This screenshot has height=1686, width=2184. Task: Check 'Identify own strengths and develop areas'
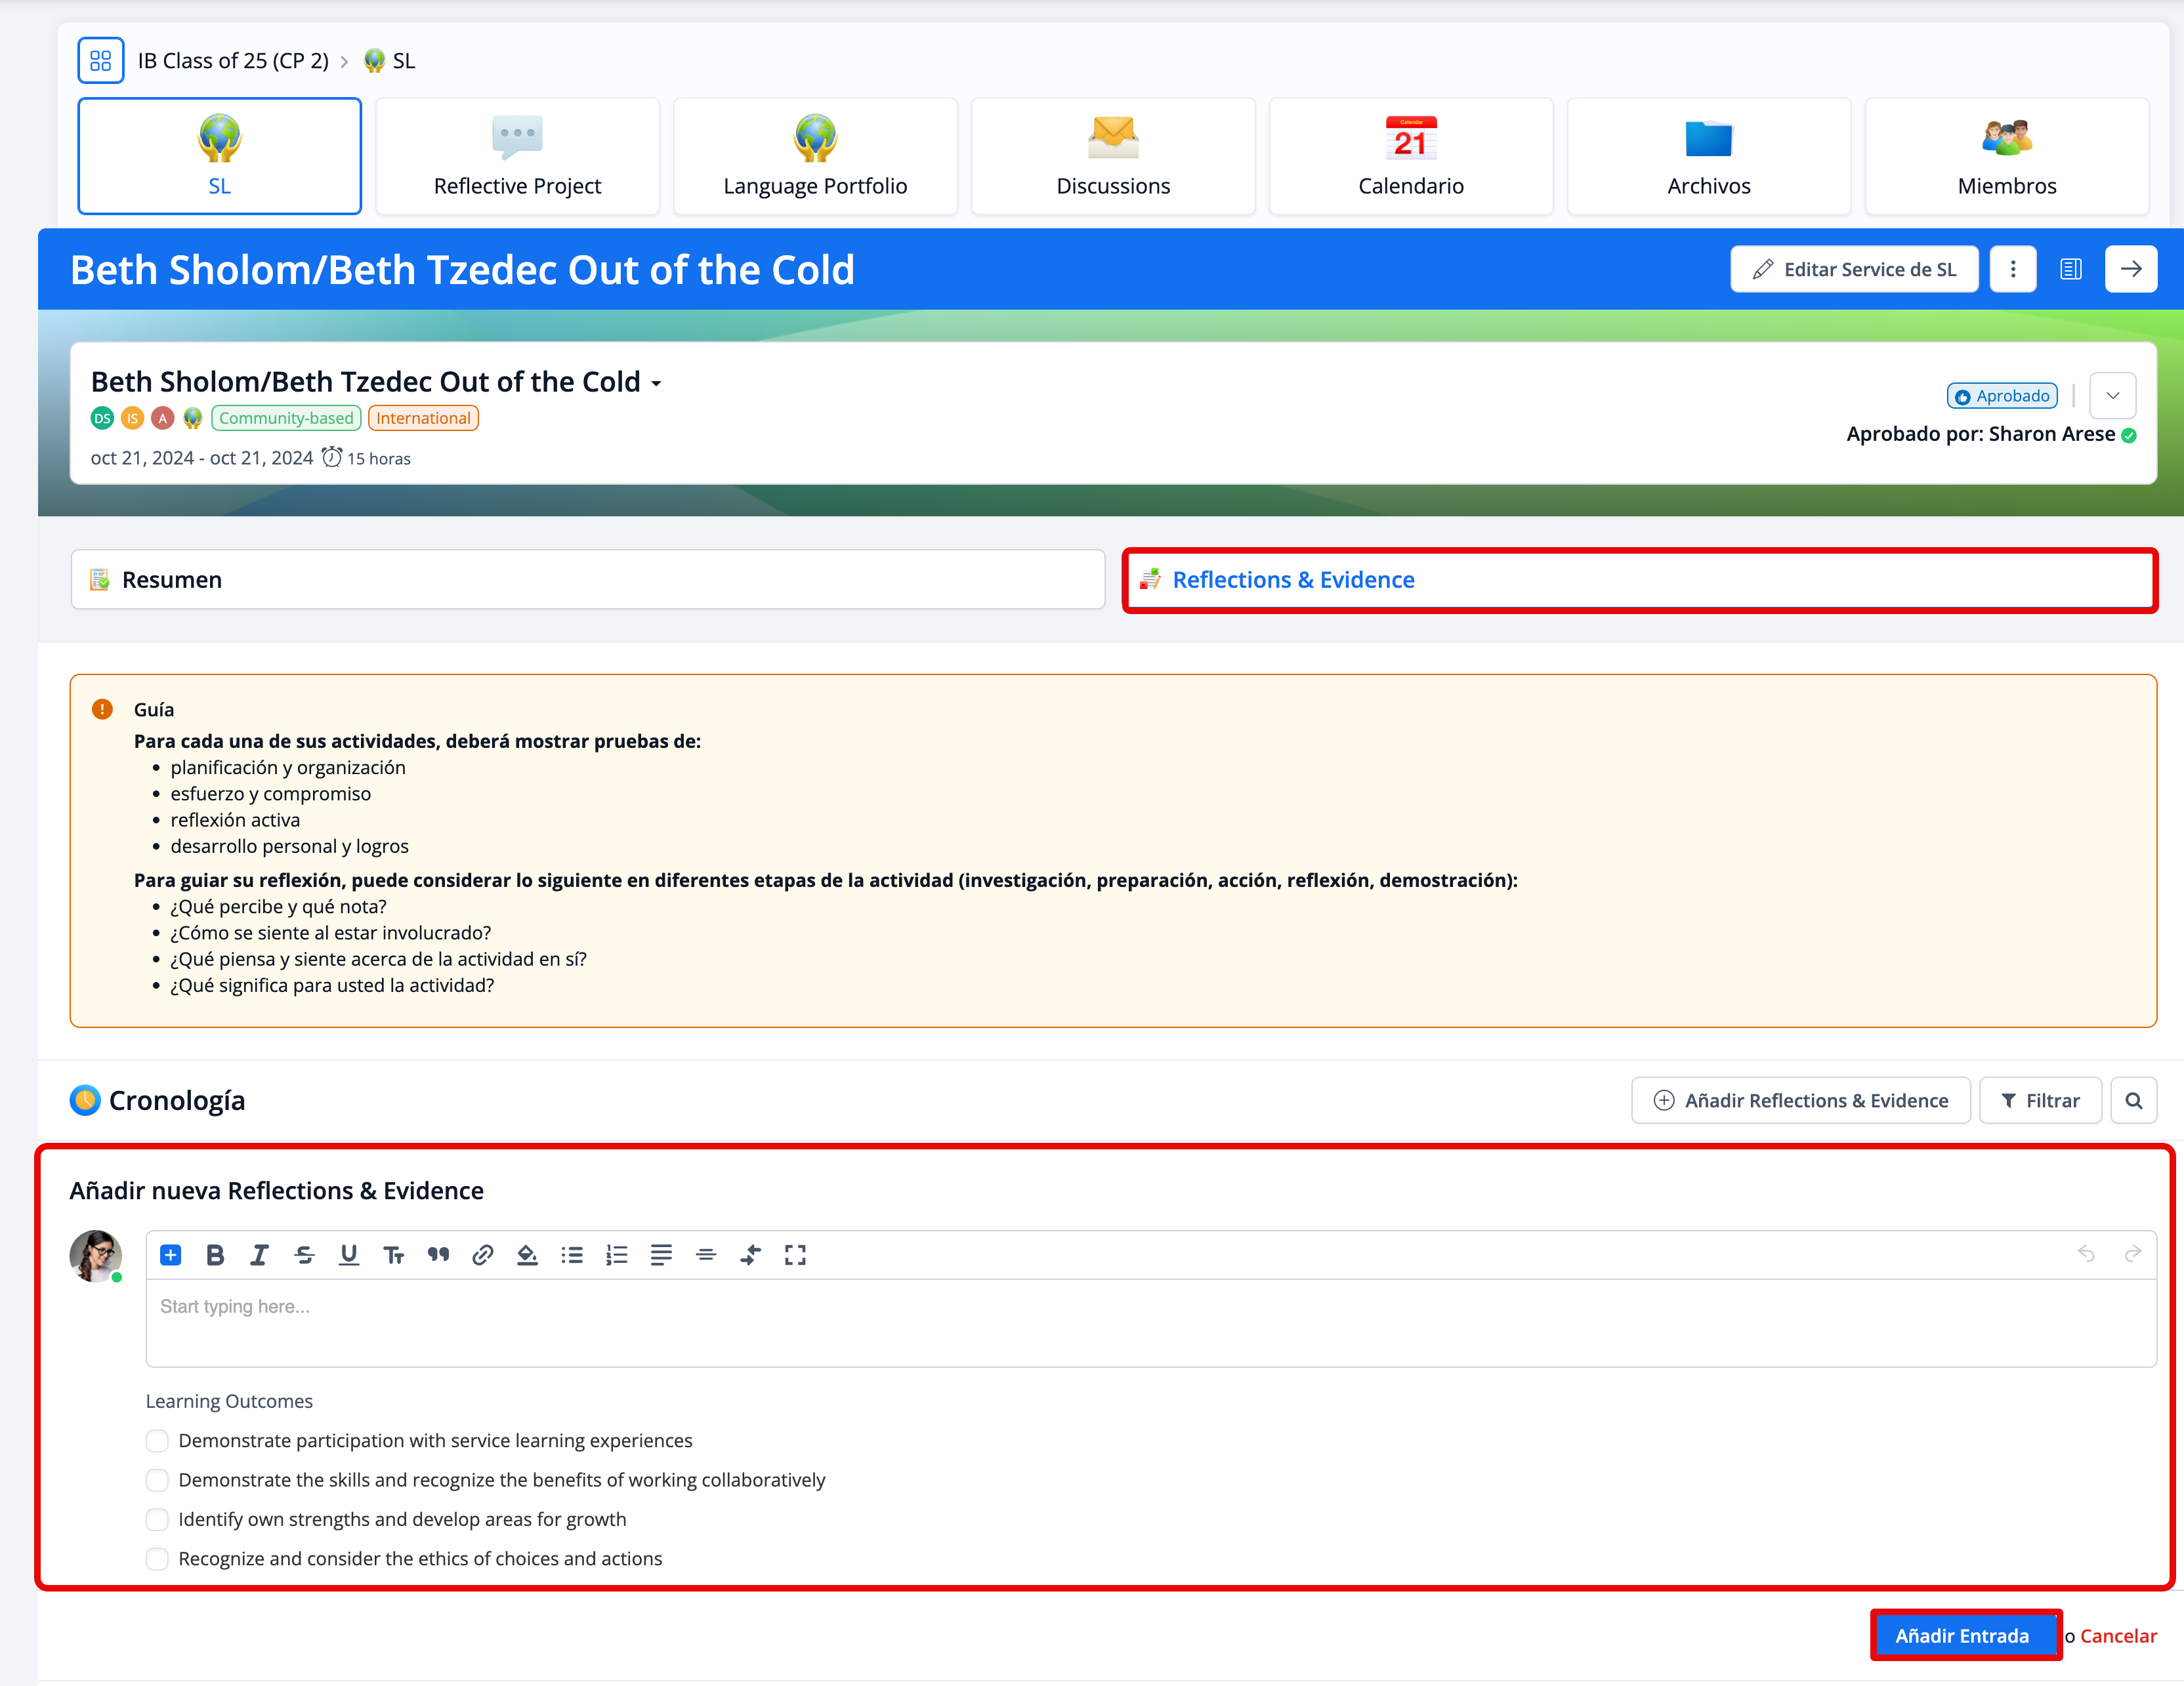pos(157,1519)
